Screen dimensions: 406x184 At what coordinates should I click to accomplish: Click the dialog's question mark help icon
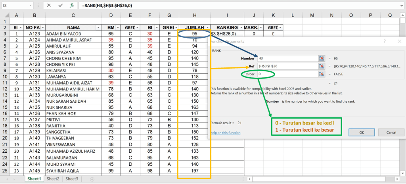click(384, 41)
